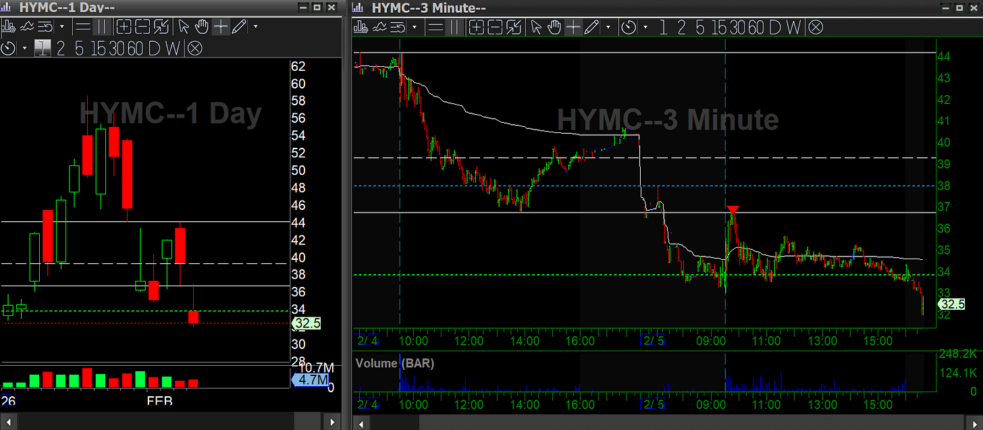Screen dimensions: 983x430
Task: Click the compare-lines icon in the 1 Day window
Action: point(45,26)
